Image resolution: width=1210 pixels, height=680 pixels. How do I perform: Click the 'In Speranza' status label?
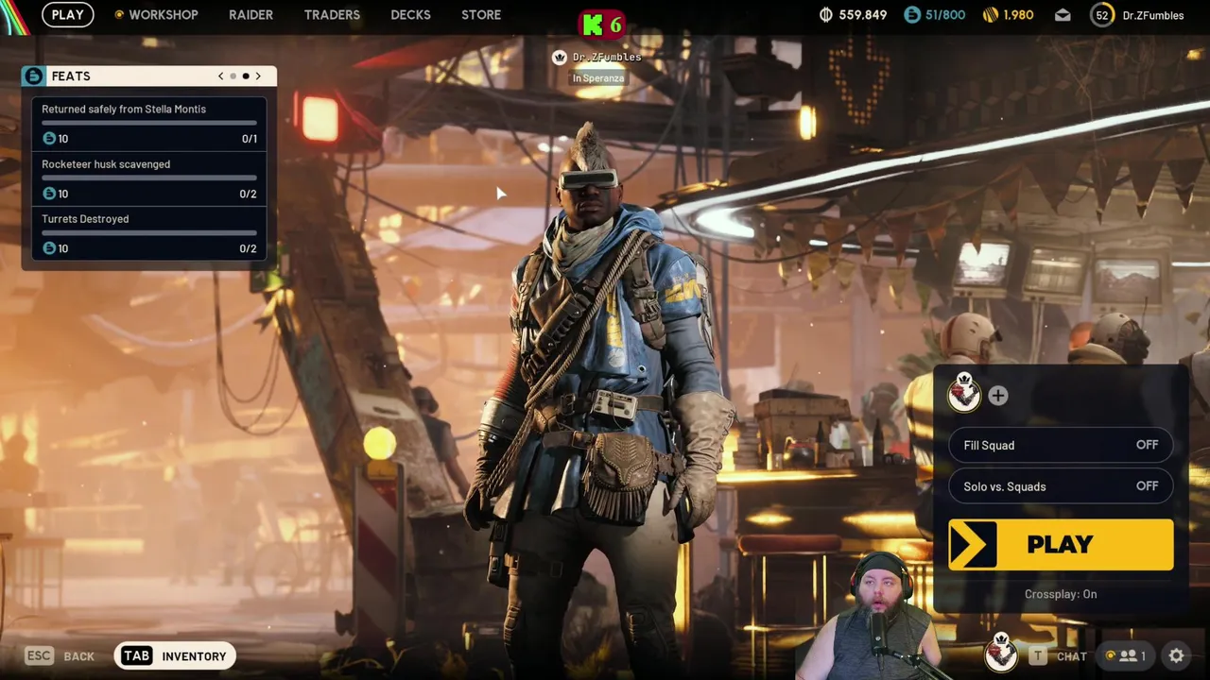[x=597, y=78]
